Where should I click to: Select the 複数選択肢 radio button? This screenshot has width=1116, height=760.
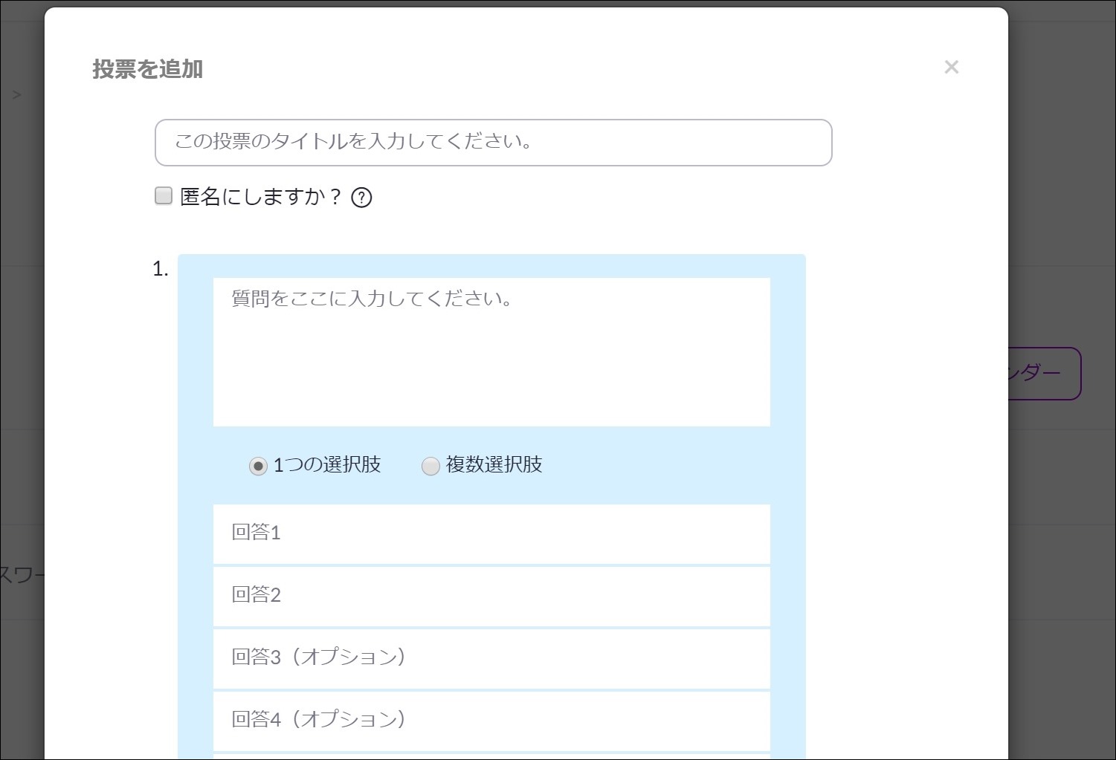430,466
